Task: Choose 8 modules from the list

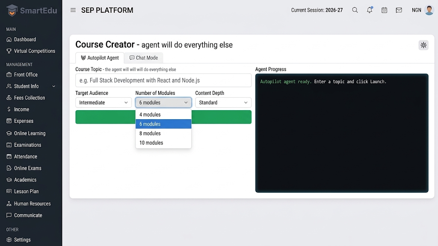Action: [163, 133]
